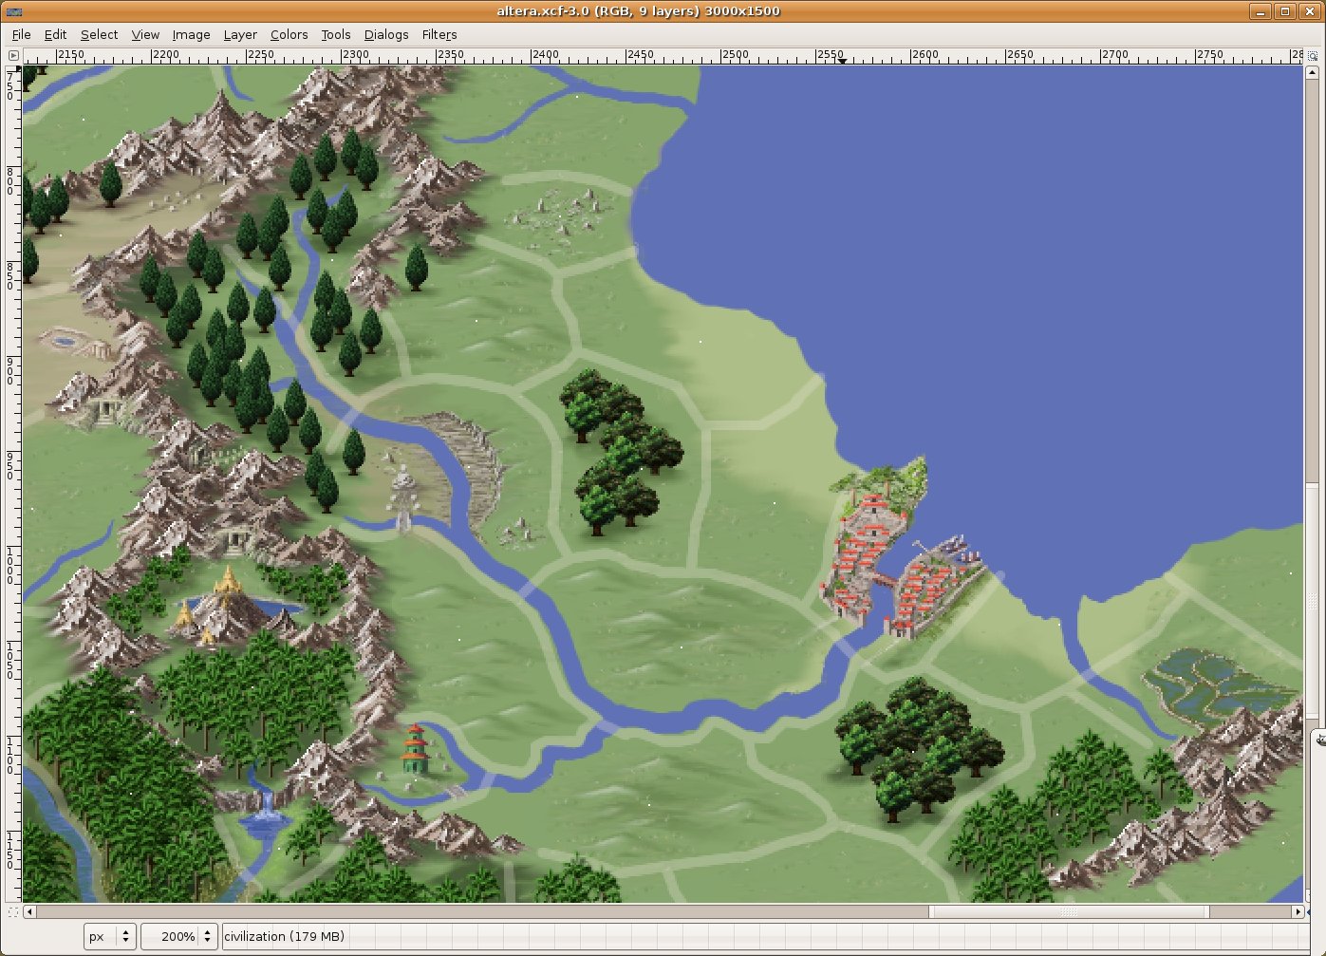The width and height of the screenshot is (1326, 956).
Task: Click the horizontal scrollbar thumb
Action: [x=1068, y=911]
